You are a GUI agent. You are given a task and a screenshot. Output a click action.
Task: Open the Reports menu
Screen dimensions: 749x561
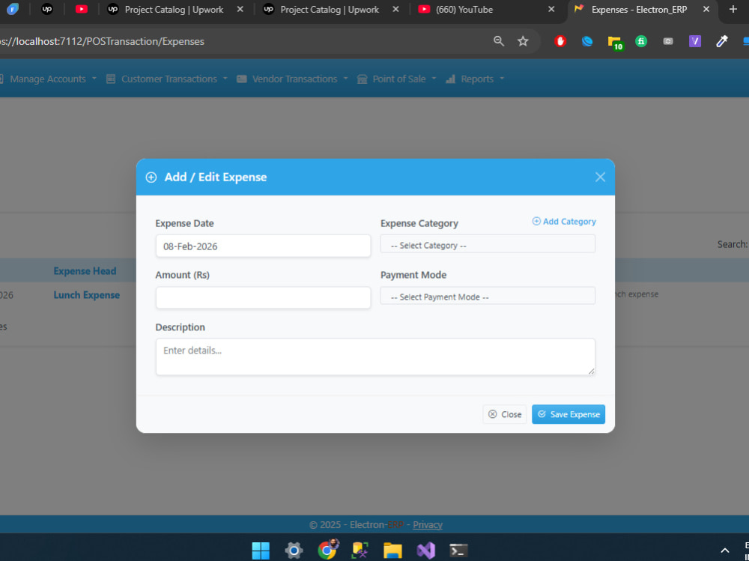tap(475, 79)
